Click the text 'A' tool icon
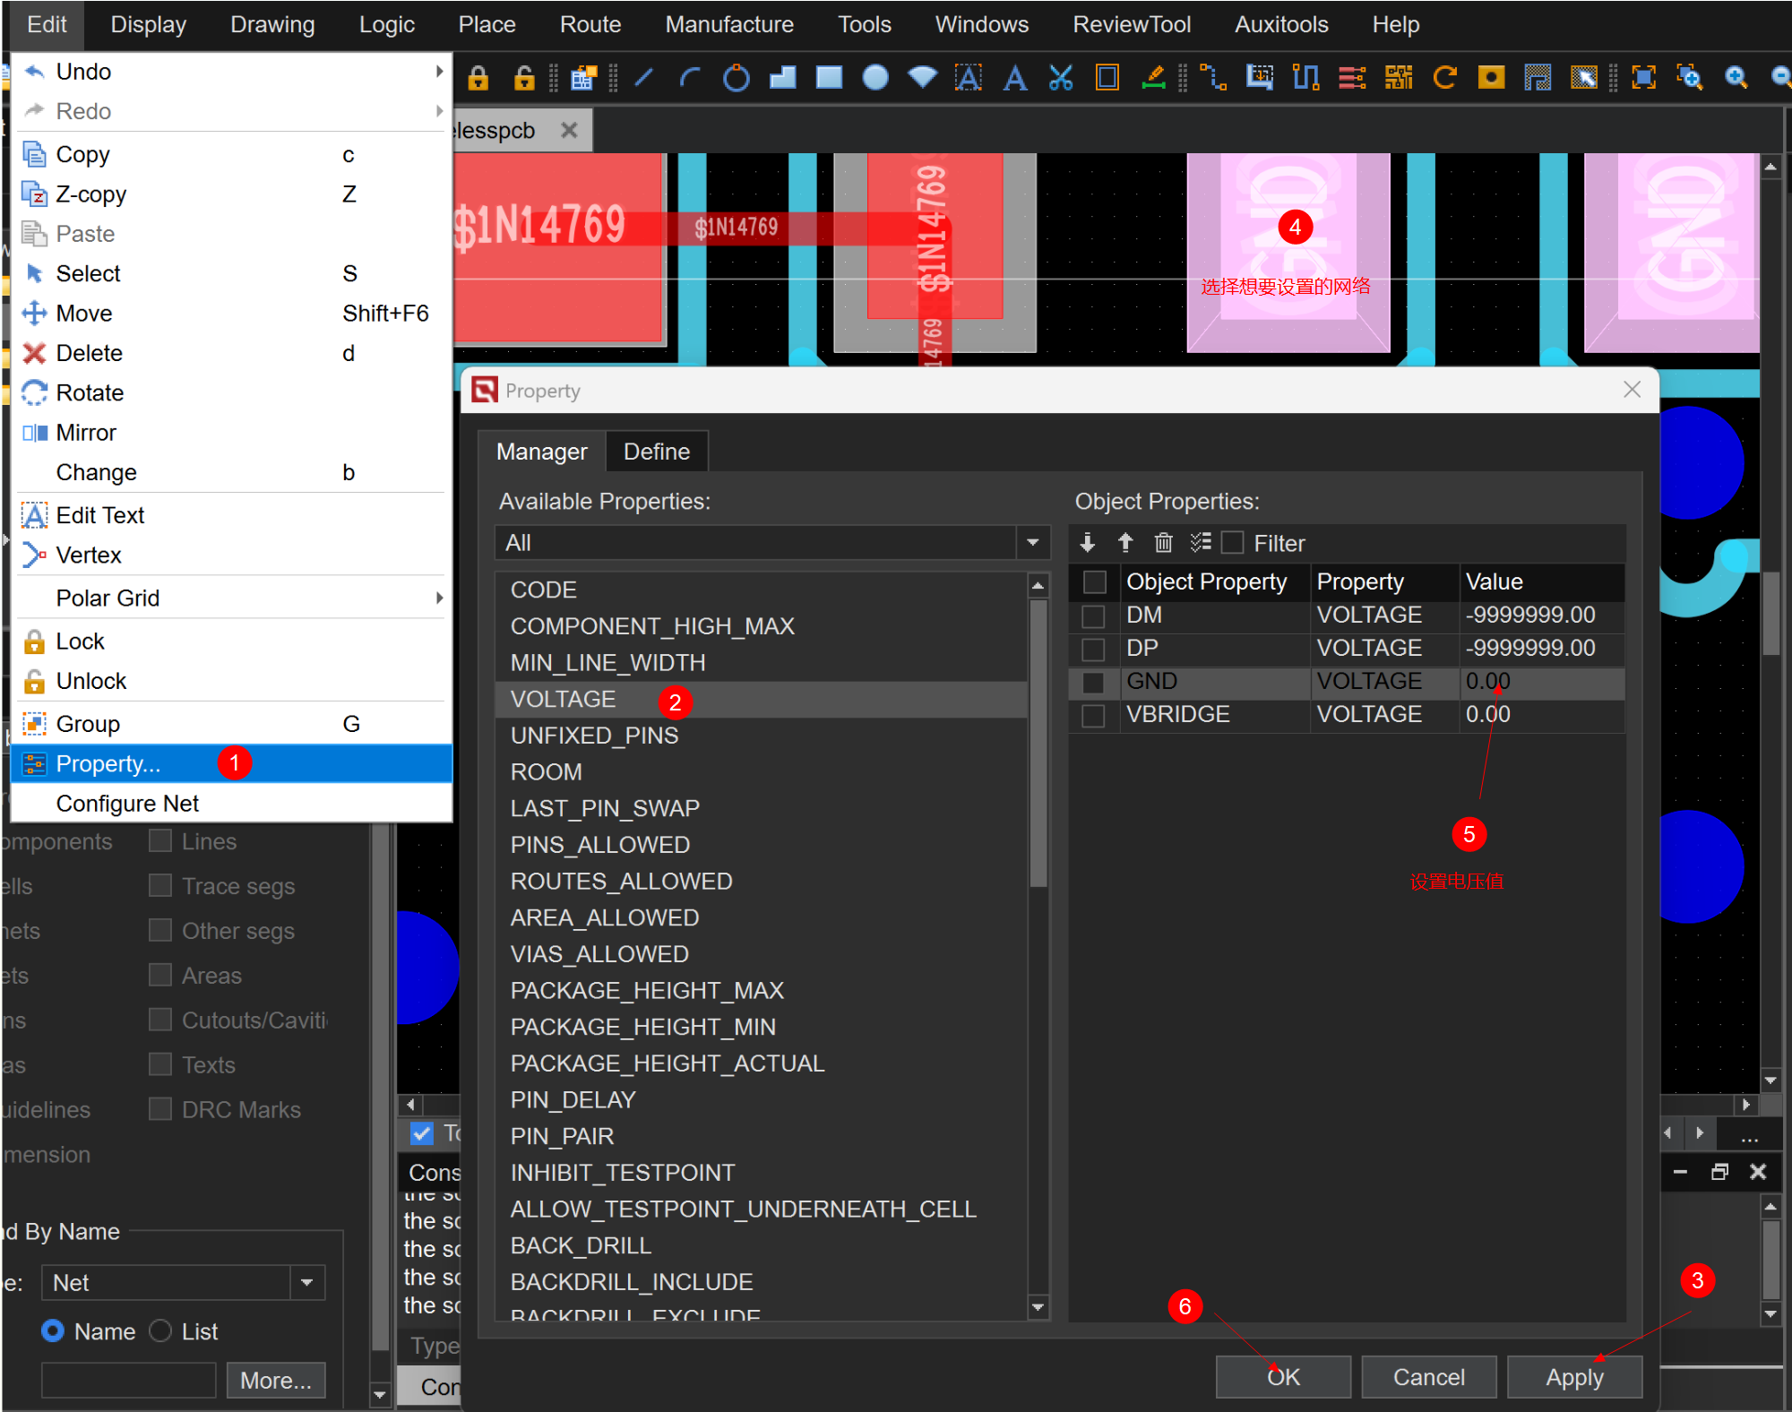 click(x=1014, y=79)
